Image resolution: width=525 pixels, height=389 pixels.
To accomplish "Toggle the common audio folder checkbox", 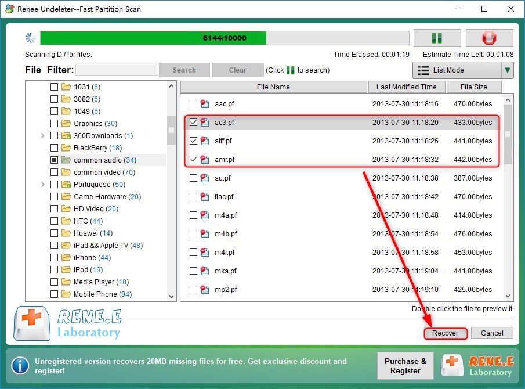I will (x=54, y=160).
